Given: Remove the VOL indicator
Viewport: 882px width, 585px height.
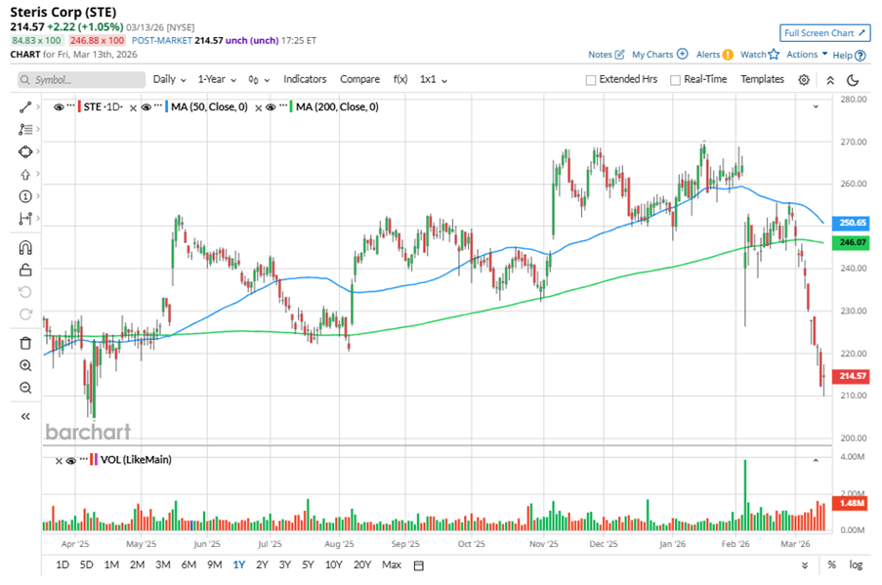Looking at the screenshot, I should click(x=59, y=461).
